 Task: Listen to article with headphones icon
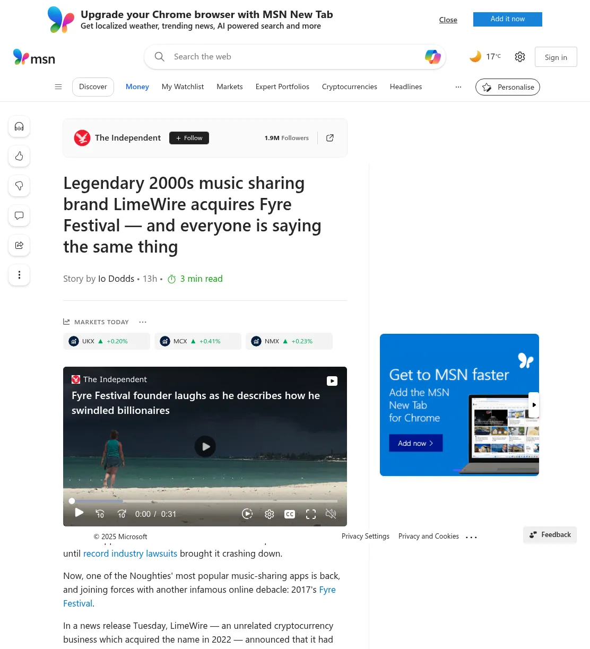[x=19, y=126]
